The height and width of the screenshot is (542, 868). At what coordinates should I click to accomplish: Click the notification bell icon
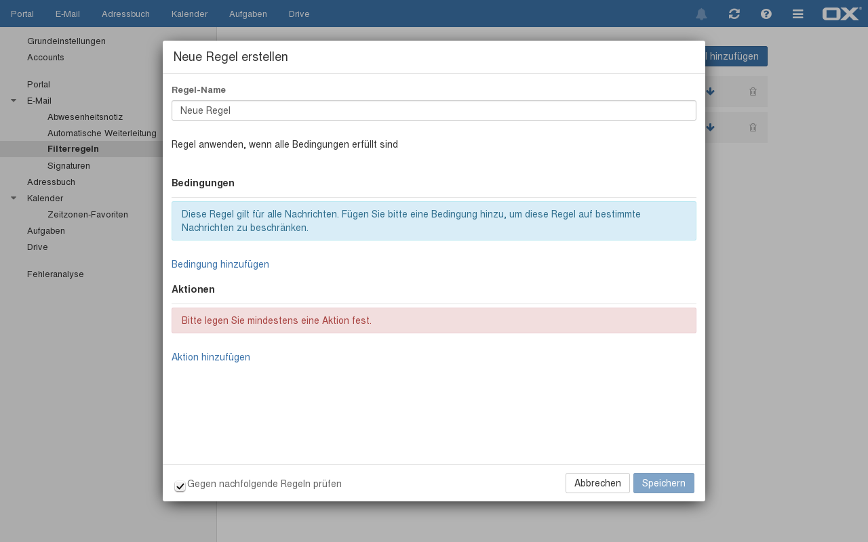point(701,14)
